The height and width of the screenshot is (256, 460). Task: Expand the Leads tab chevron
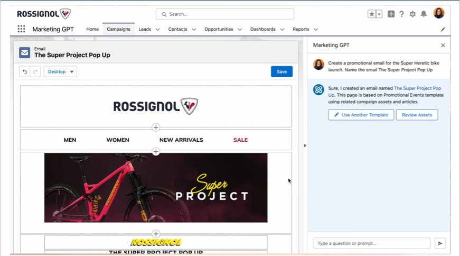pyautogui.click(x=157, y=30)
